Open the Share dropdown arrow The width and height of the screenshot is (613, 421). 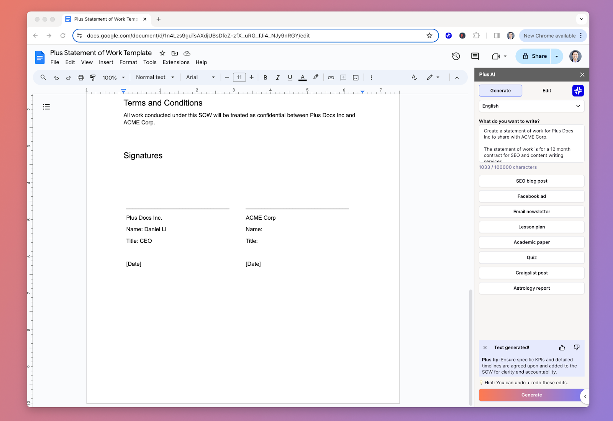557,56
